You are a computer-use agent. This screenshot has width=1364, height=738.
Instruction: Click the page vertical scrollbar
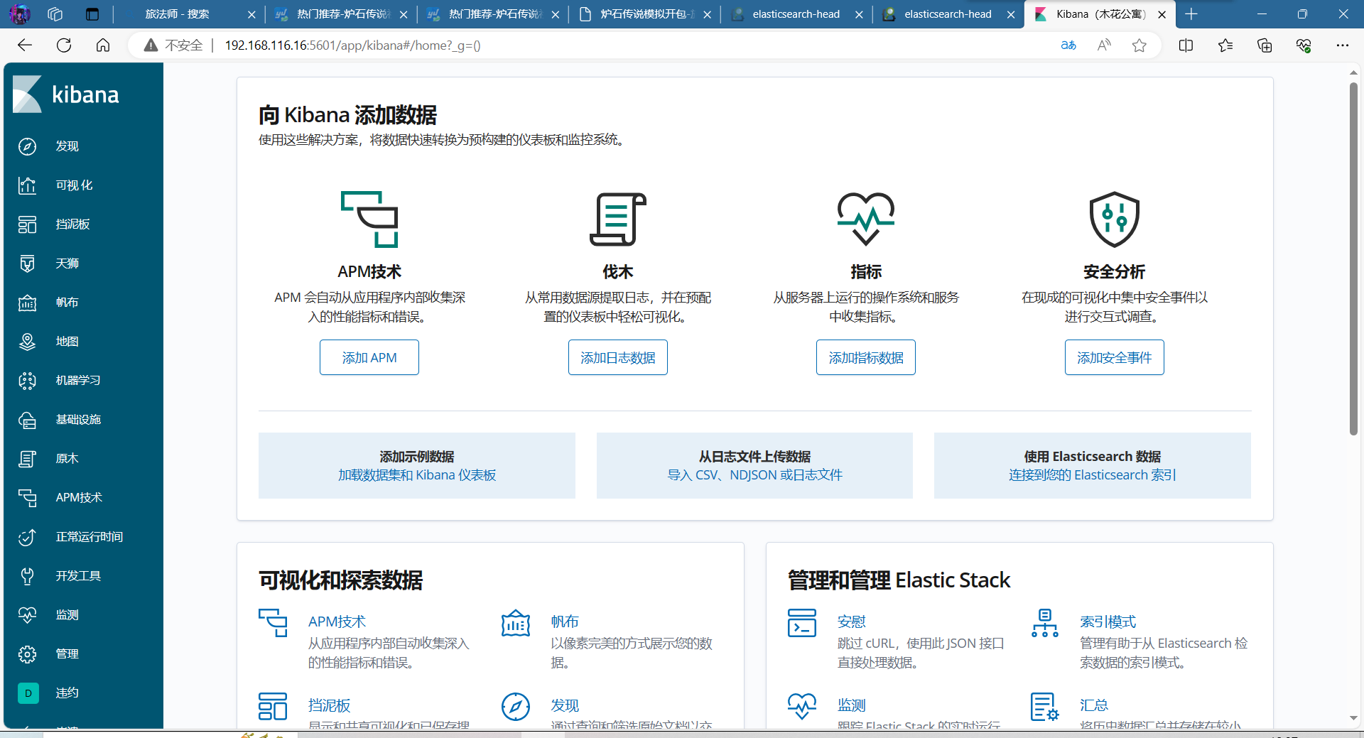pos(1353,259)
